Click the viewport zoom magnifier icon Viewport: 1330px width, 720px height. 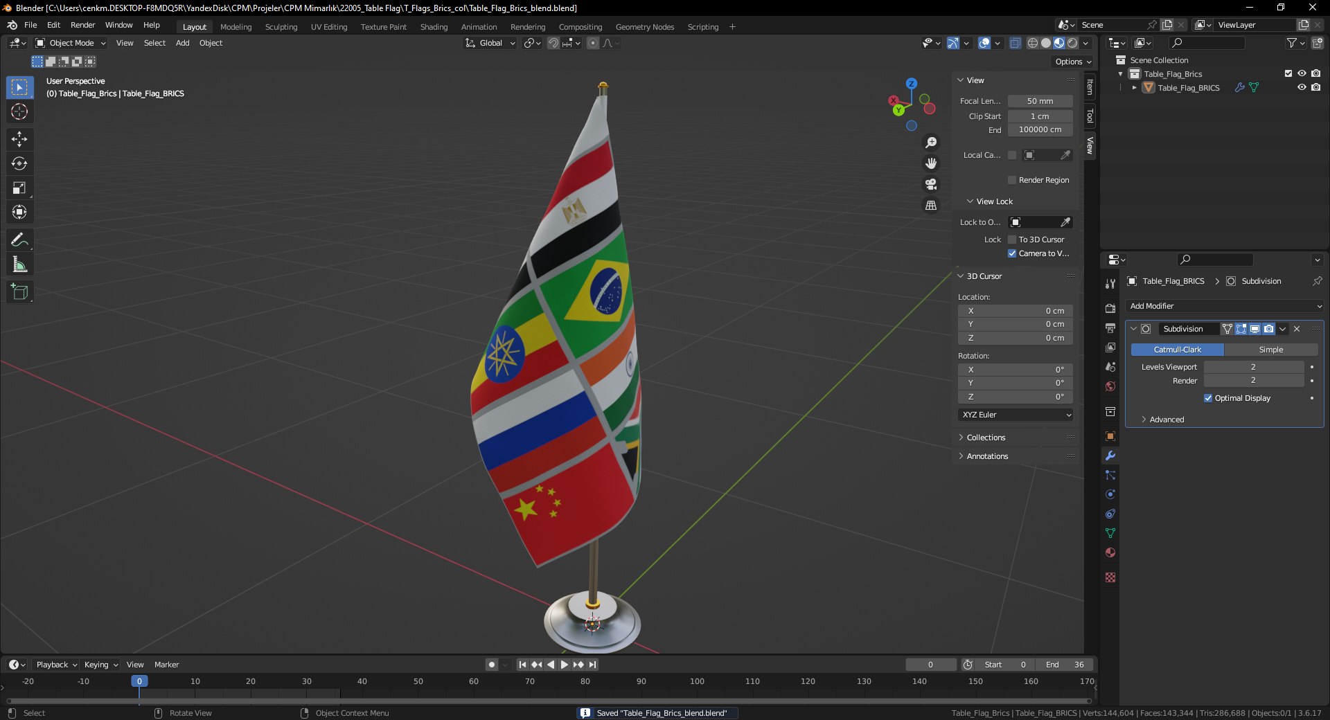pos(931,143)
